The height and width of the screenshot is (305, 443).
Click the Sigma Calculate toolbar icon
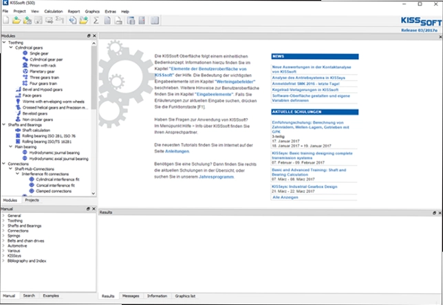(x=96, y=21)
